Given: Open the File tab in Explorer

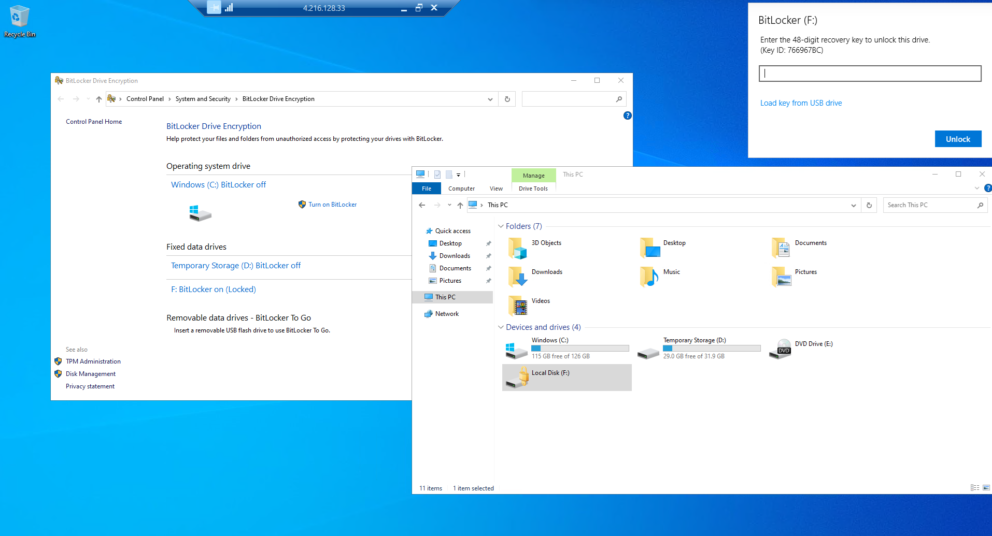Looking at the screenshot, I should pos(426,189).
